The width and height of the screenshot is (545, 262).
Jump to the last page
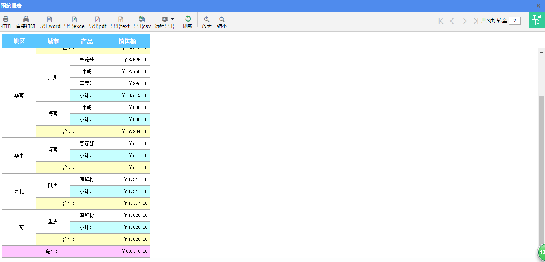pos(475,21)
